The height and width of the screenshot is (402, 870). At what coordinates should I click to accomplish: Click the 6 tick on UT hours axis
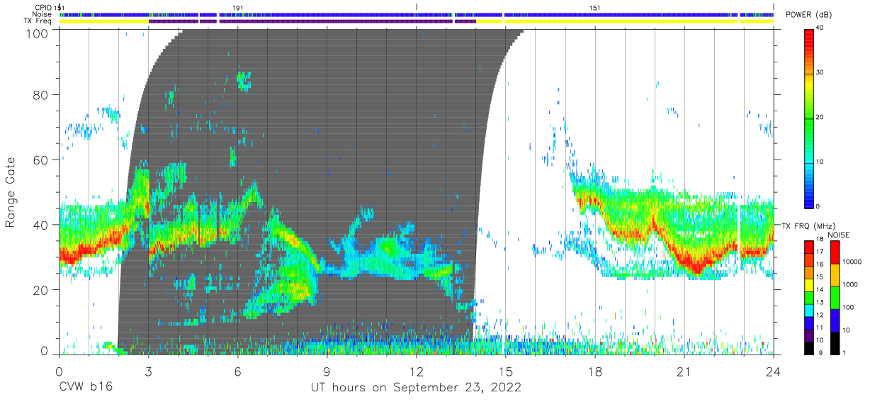tap(237, 370)
